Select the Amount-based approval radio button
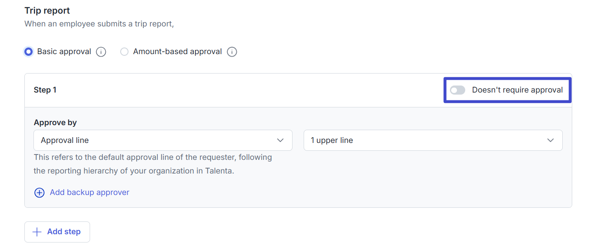 [x=124, y=52]
